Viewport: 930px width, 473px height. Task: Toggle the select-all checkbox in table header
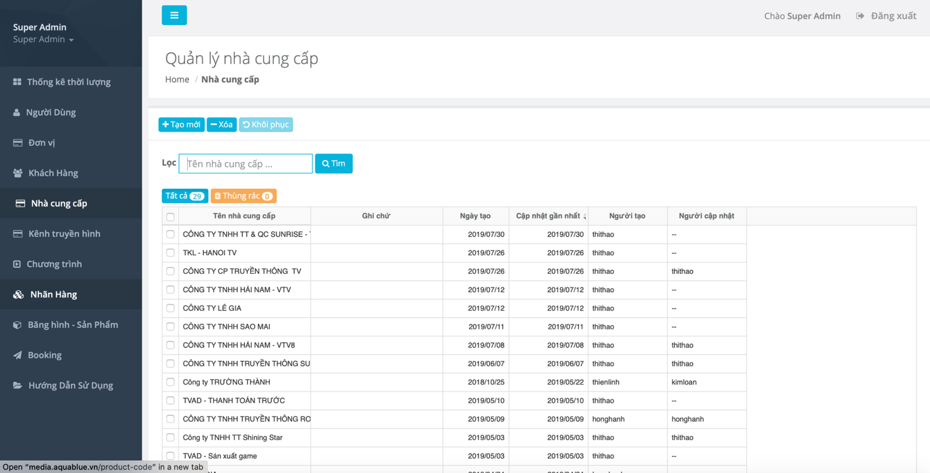click(x=170, y=217)
